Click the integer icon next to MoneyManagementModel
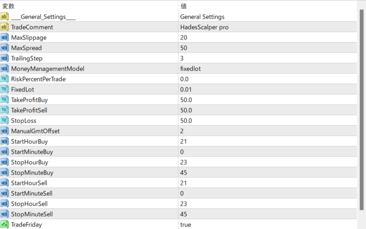The image size is (366, 229). pos(5,69)
